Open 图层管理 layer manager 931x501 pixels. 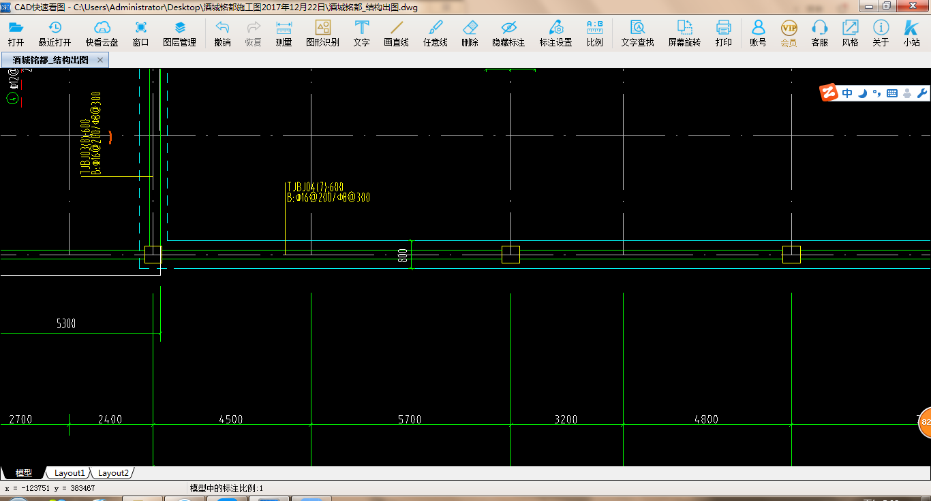pos(180,33)
